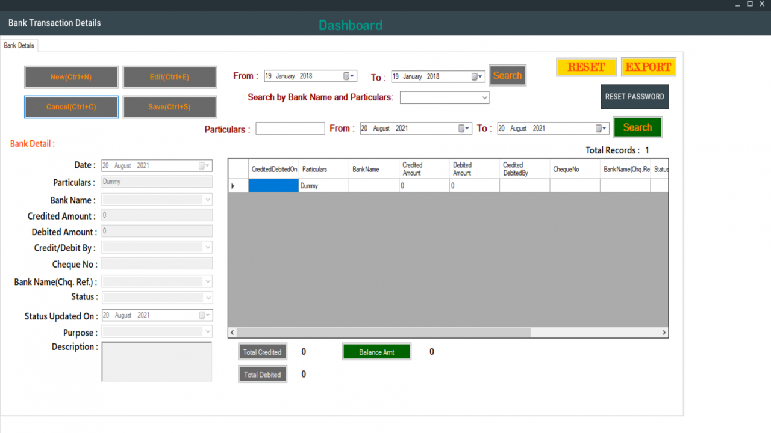Image resolution: width=771 pixels, height=433 pixels.
Task: Click grid scrollbar right arrow
Action: click(664, 333)
